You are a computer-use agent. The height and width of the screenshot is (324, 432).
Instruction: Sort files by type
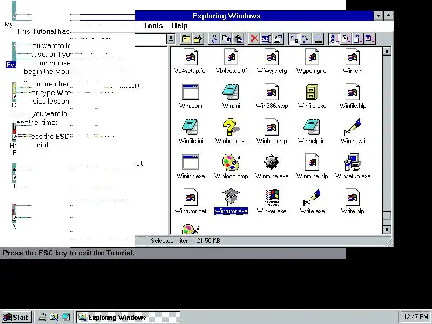346,39
